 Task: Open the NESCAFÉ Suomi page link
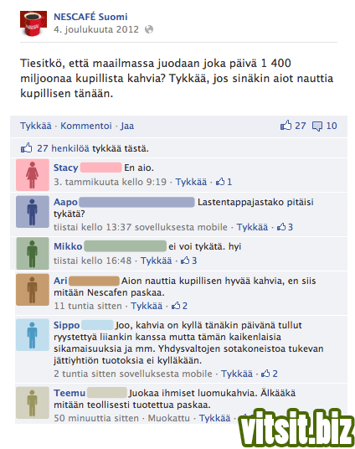90,17
